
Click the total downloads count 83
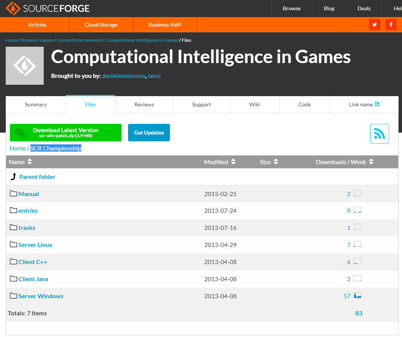pyautogui.click(x=359, y=313)
